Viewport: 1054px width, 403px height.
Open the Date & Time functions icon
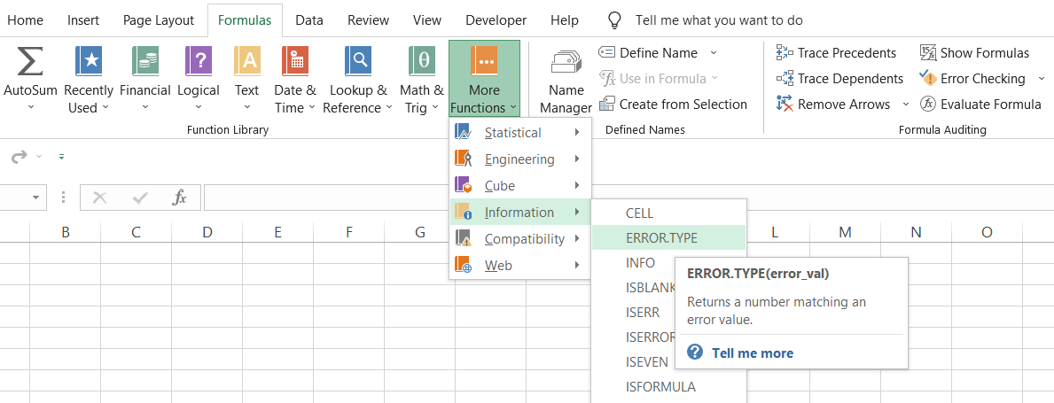(x=294, y=62)
